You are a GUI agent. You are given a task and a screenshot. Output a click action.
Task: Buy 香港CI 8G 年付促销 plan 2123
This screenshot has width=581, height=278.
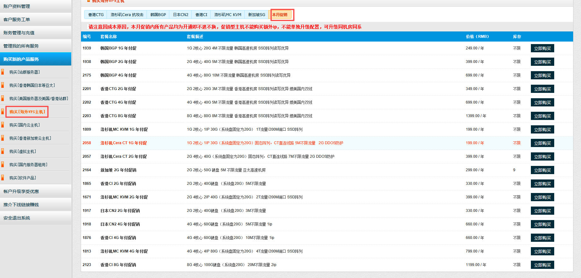click(x=542, y=265)
